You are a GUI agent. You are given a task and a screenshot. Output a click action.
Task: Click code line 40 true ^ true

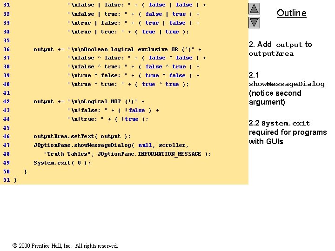pos(128,84)
